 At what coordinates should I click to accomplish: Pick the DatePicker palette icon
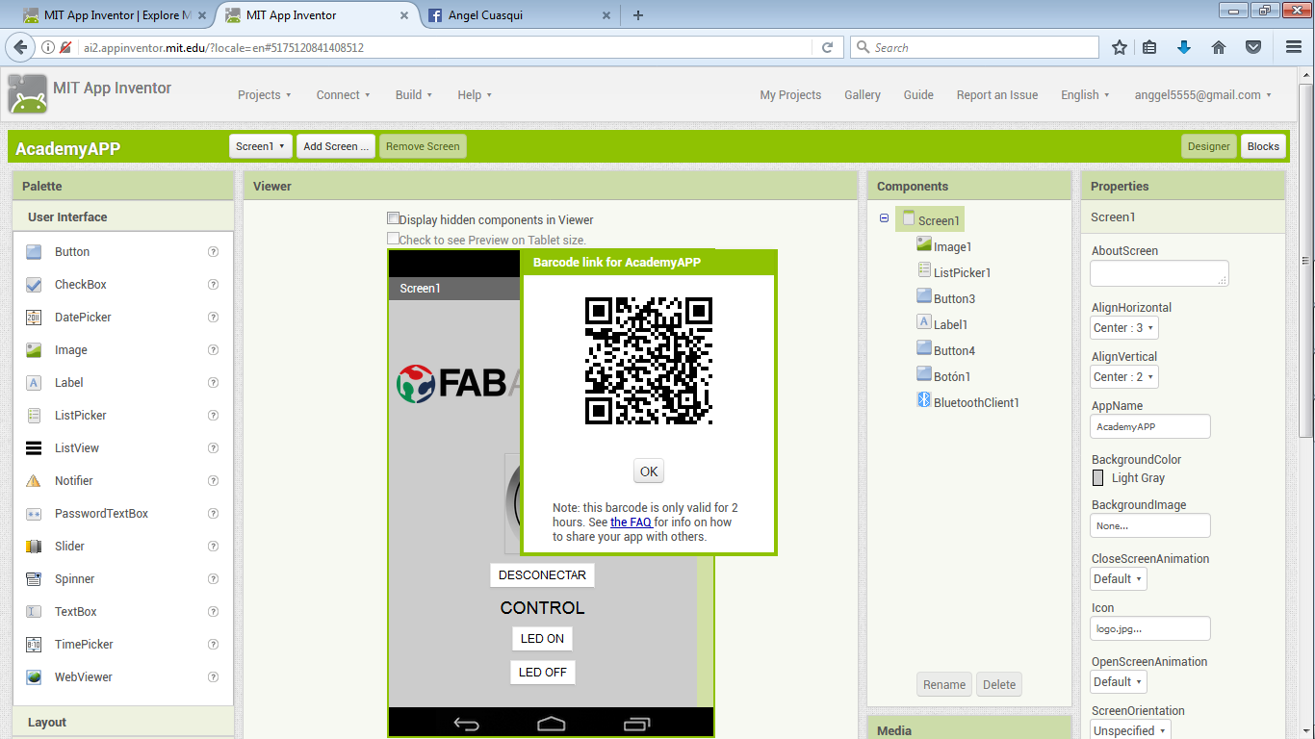click(x=34, y=318)
